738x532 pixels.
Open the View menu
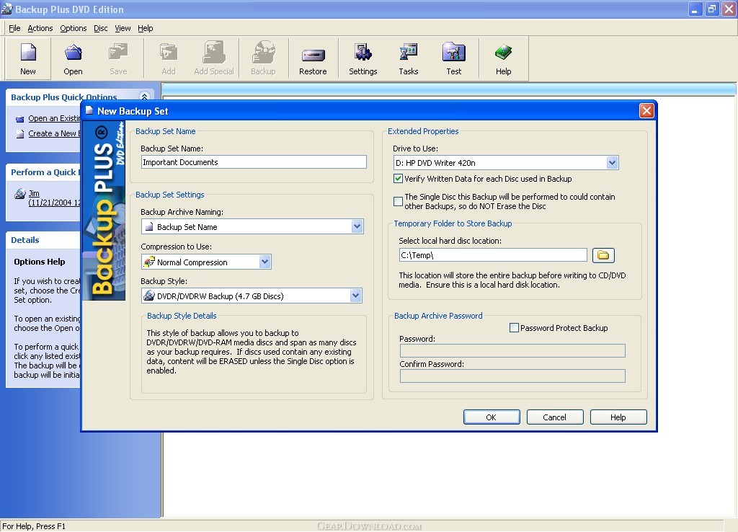pos(123,28)
